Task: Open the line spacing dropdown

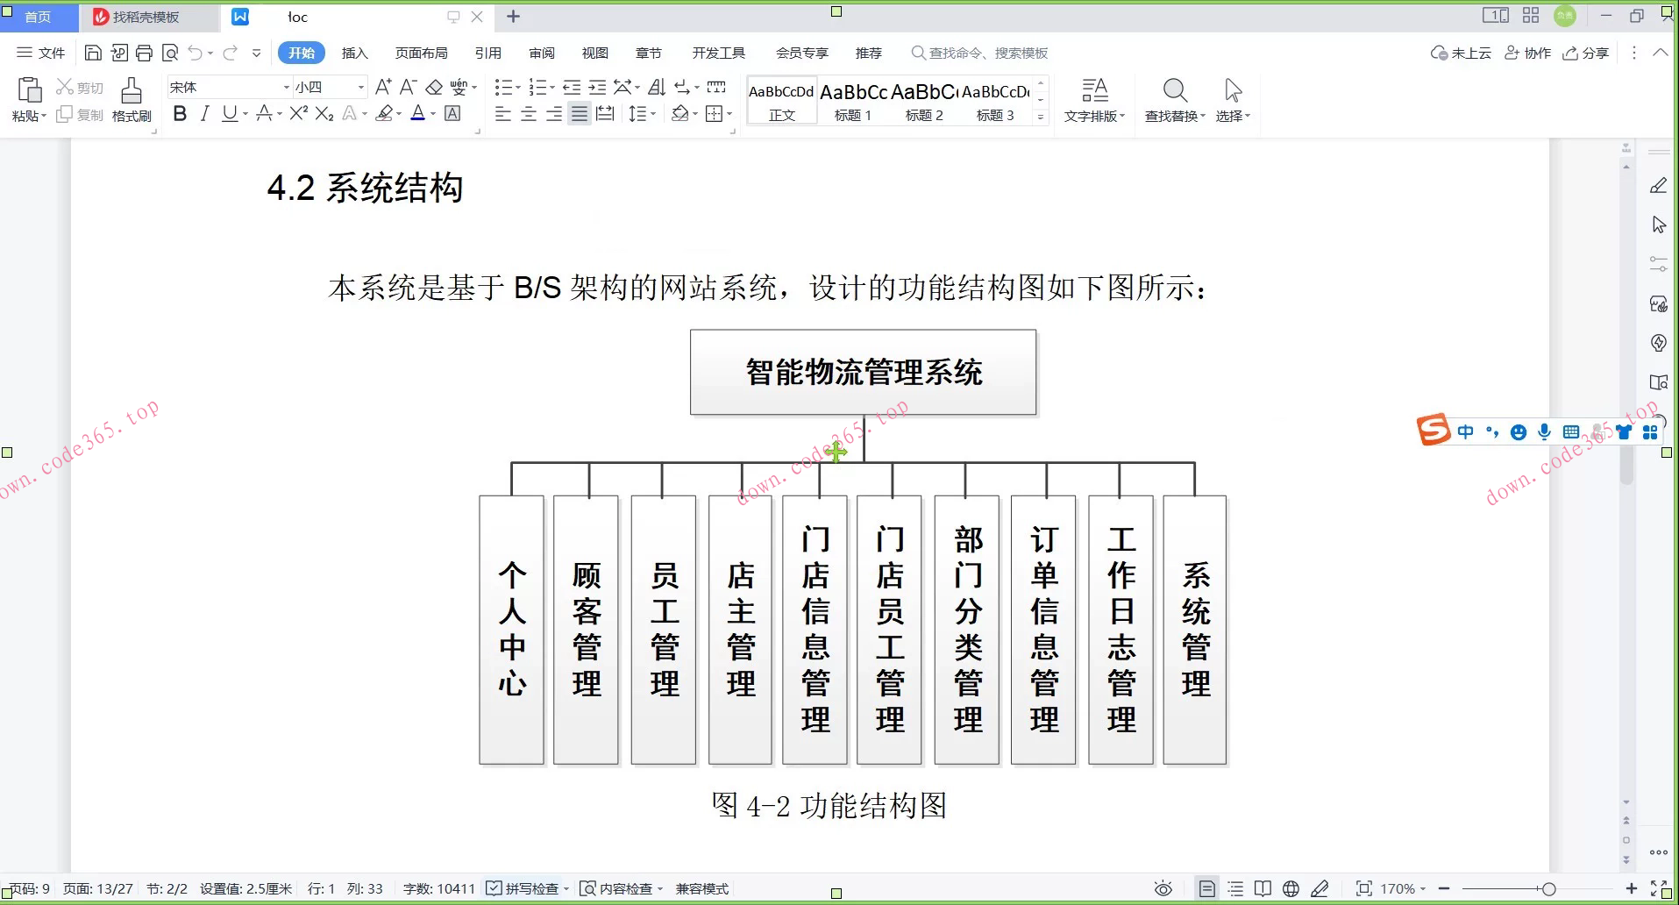Action: pos(643,113)
